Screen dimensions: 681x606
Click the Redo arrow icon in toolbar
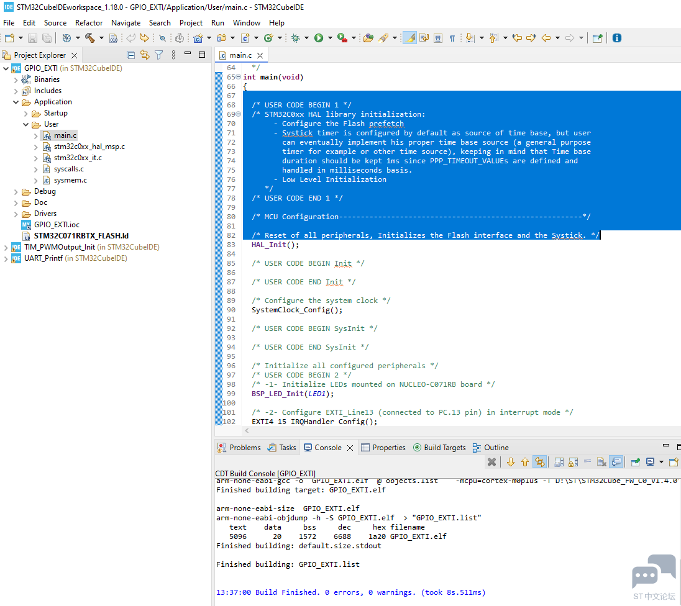pos(144,38)
